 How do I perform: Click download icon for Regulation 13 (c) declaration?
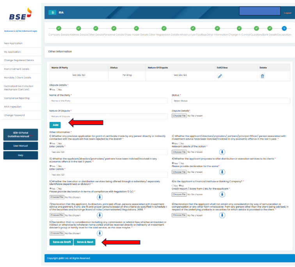(100, 197)
